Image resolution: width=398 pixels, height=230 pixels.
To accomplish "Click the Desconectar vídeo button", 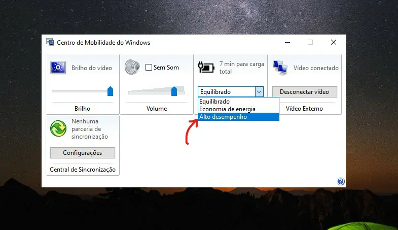I will [x=305, y=92].
